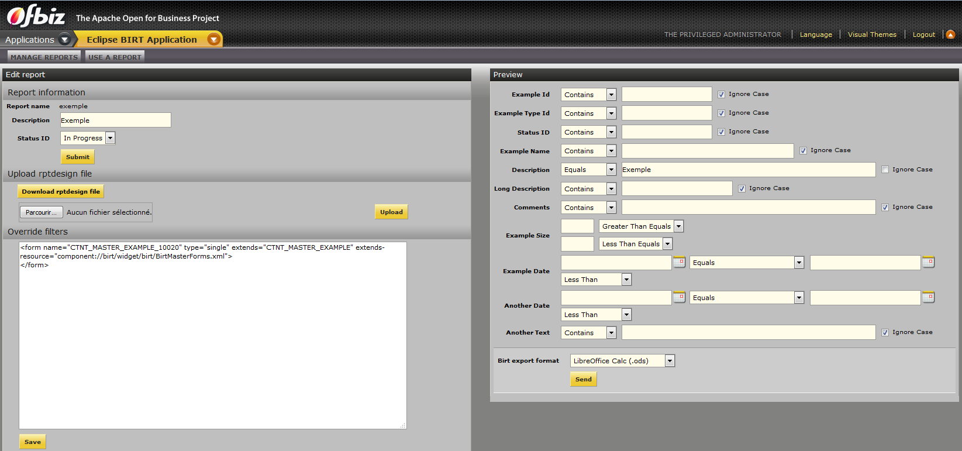Focus the report Description field
The image size is (962, 451).
[x=116, y=120]
